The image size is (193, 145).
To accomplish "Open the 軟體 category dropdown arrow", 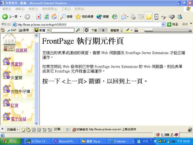I will click(48, 30).
